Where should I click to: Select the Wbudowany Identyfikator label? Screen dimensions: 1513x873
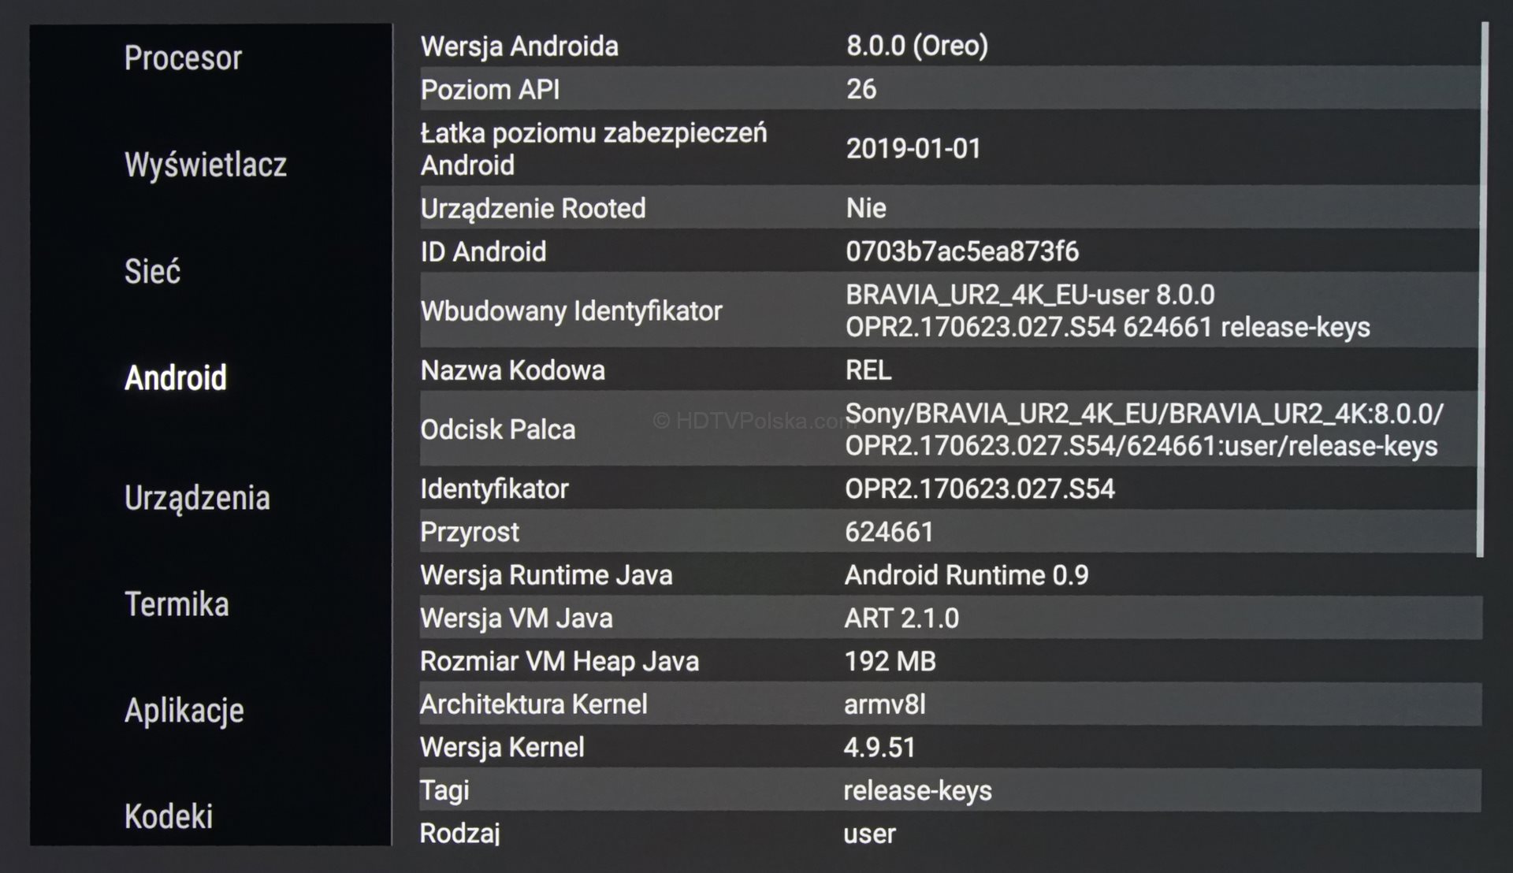click(571, 311)
